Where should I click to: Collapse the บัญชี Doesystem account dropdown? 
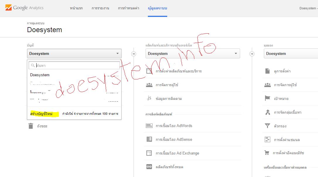[x=74, y=54]
